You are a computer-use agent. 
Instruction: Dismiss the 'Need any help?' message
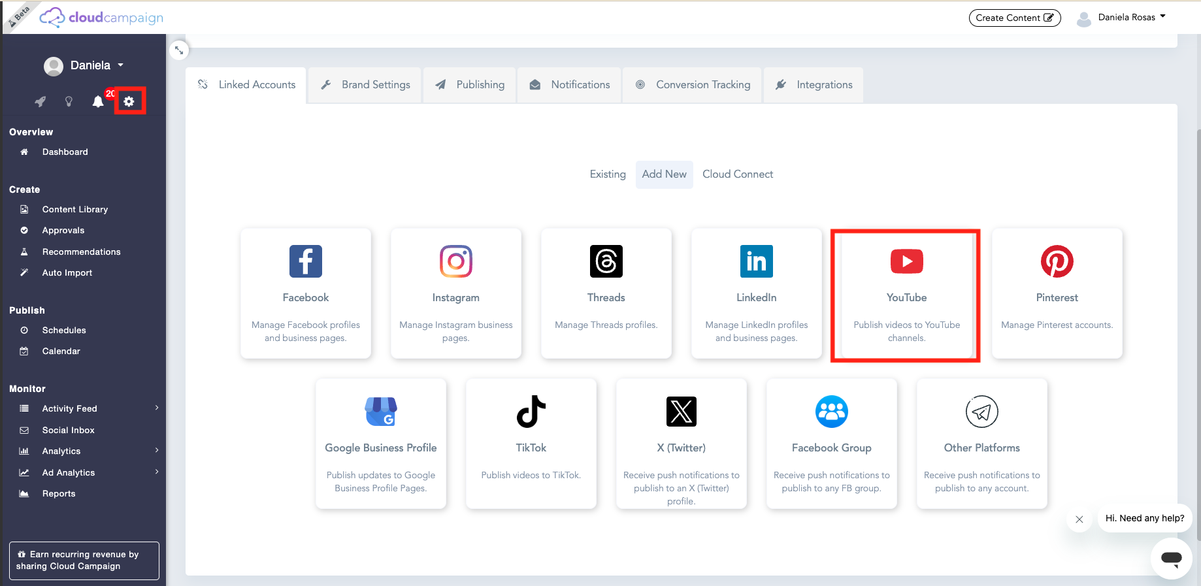click(1079, 519)
